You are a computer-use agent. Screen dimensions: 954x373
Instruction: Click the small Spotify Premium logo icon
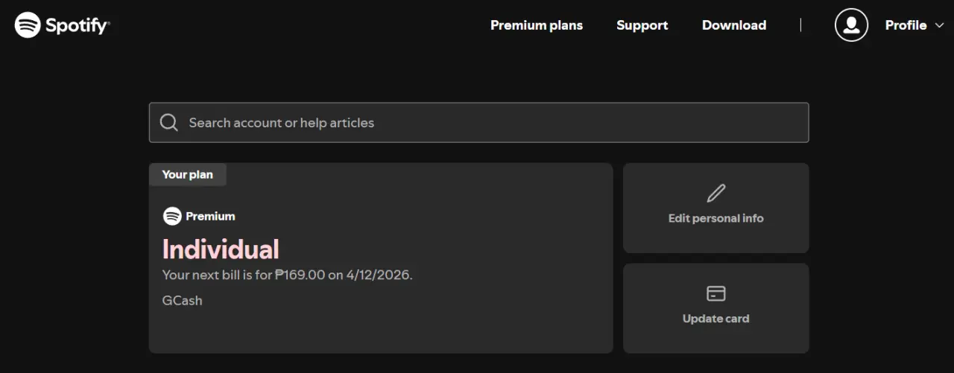[172, 216]
